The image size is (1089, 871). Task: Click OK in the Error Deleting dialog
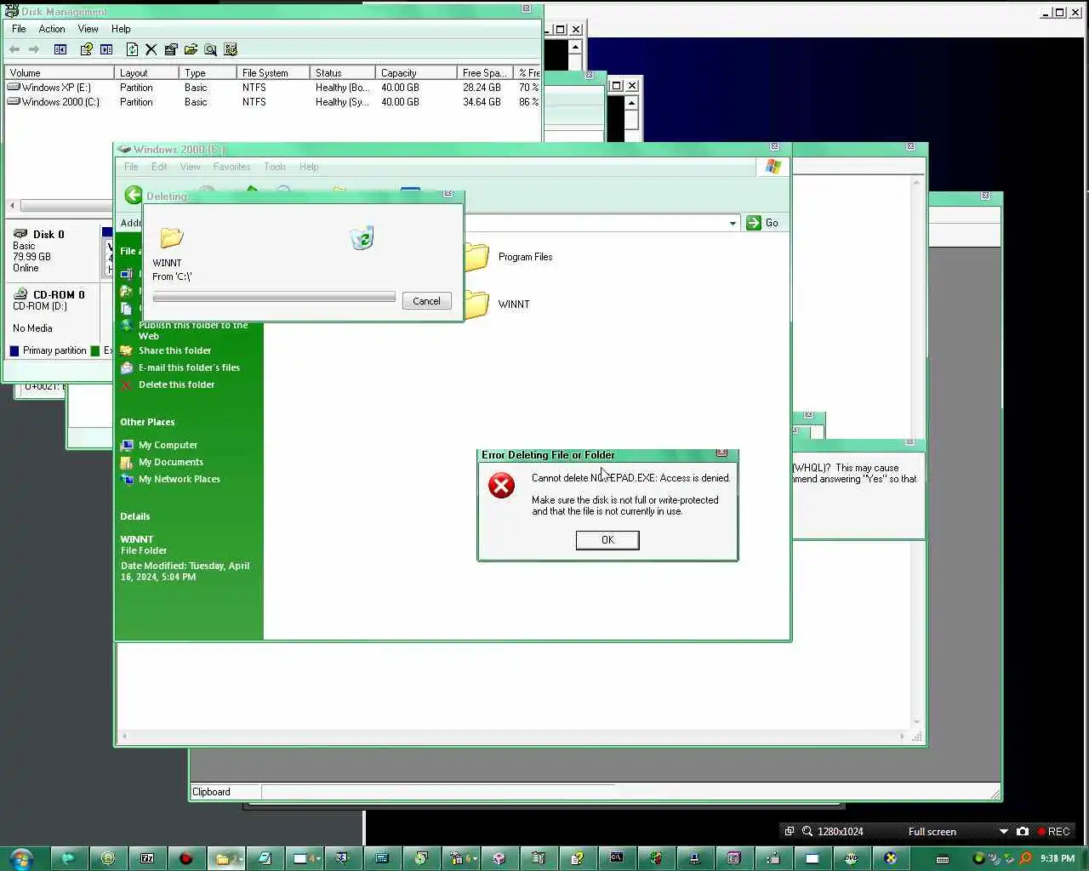(x=607, y=540)
